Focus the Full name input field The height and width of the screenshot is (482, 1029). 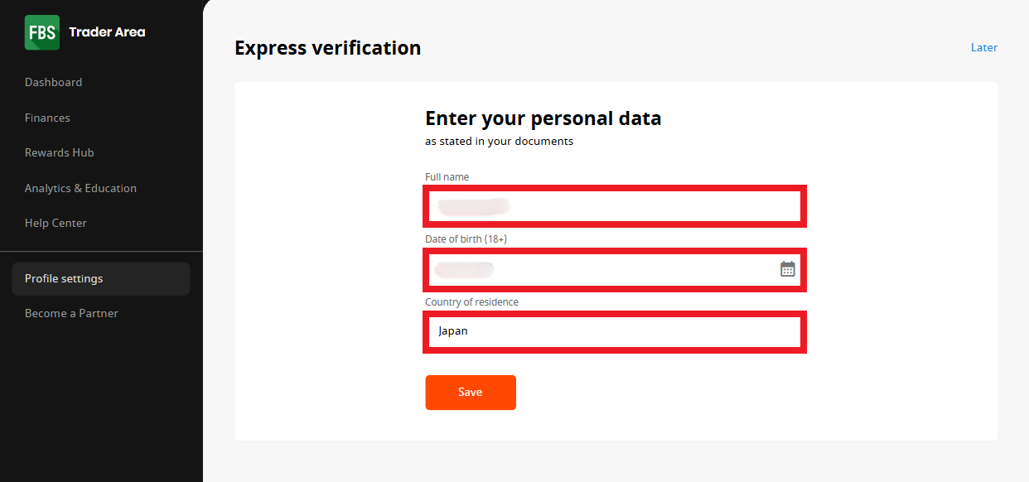click(x=615, y=206)
